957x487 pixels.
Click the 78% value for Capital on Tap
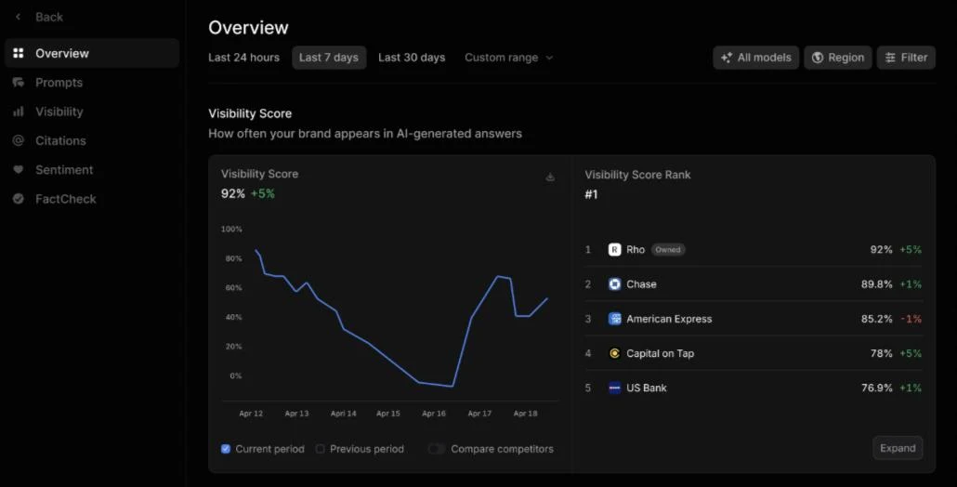click(882, 353)
